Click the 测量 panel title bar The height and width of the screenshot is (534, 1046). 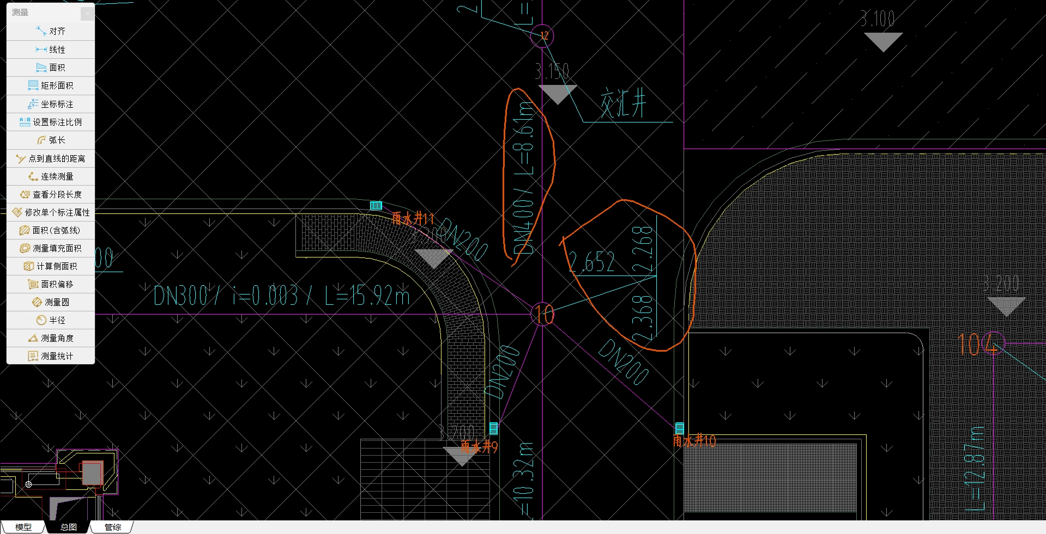pos(44,13)
